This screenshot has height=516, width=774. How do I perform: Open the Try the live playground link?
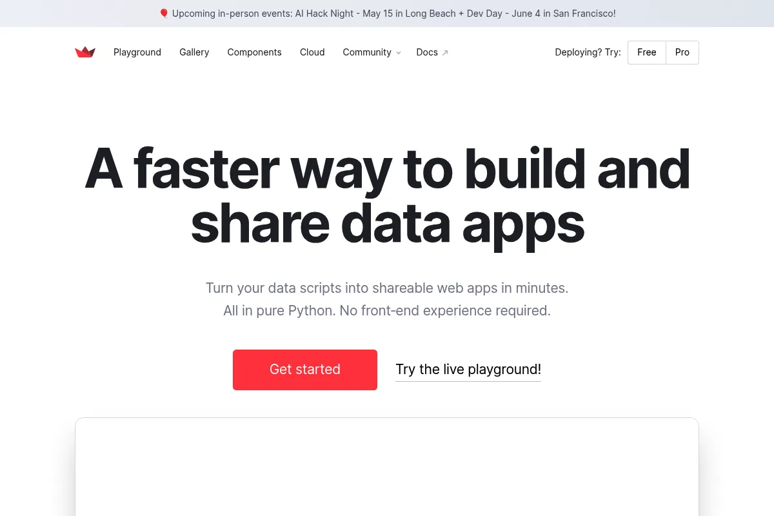468,370
